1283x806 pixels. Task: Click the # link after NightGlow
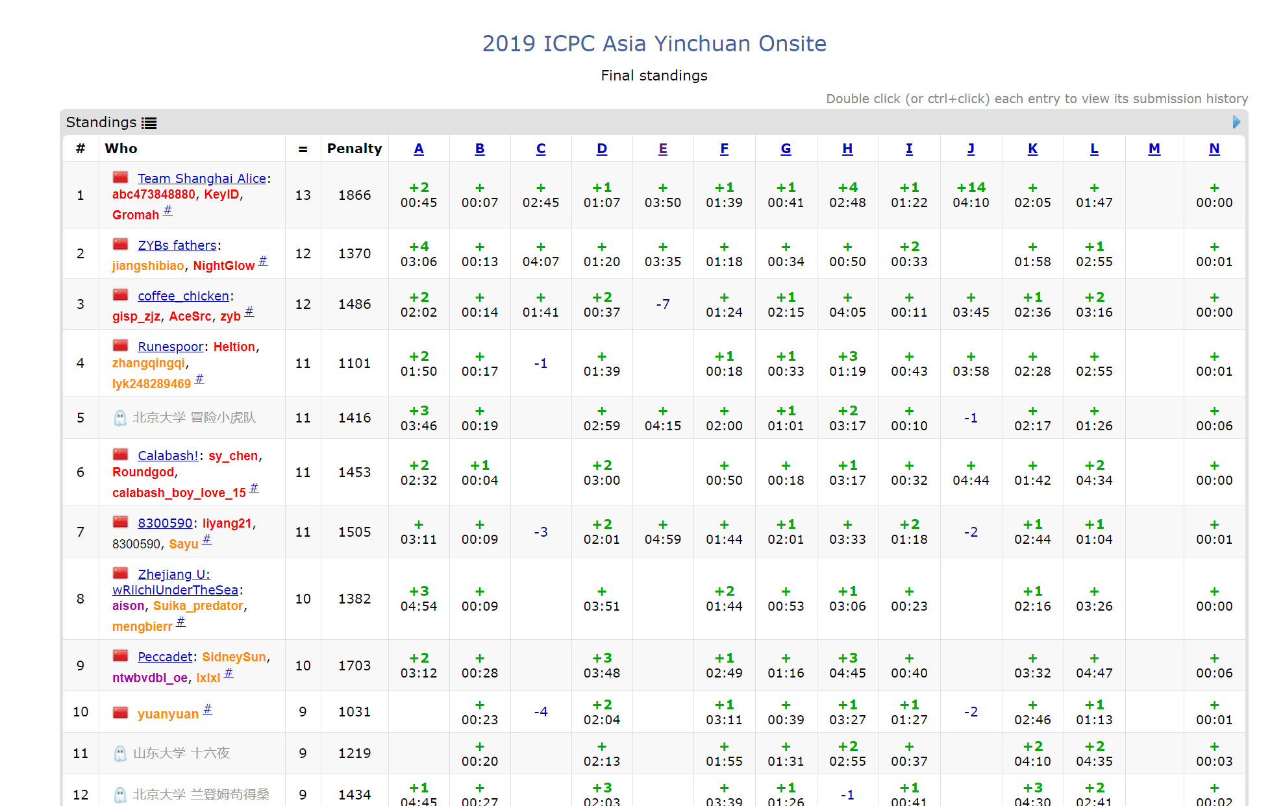click(x=262, y=261)
